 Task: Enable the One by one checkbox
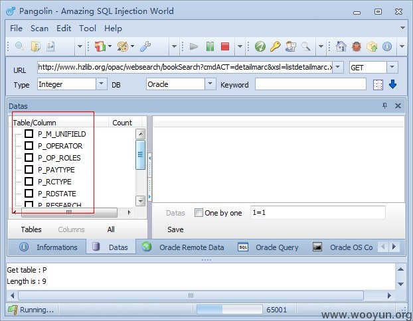point(199,213)
